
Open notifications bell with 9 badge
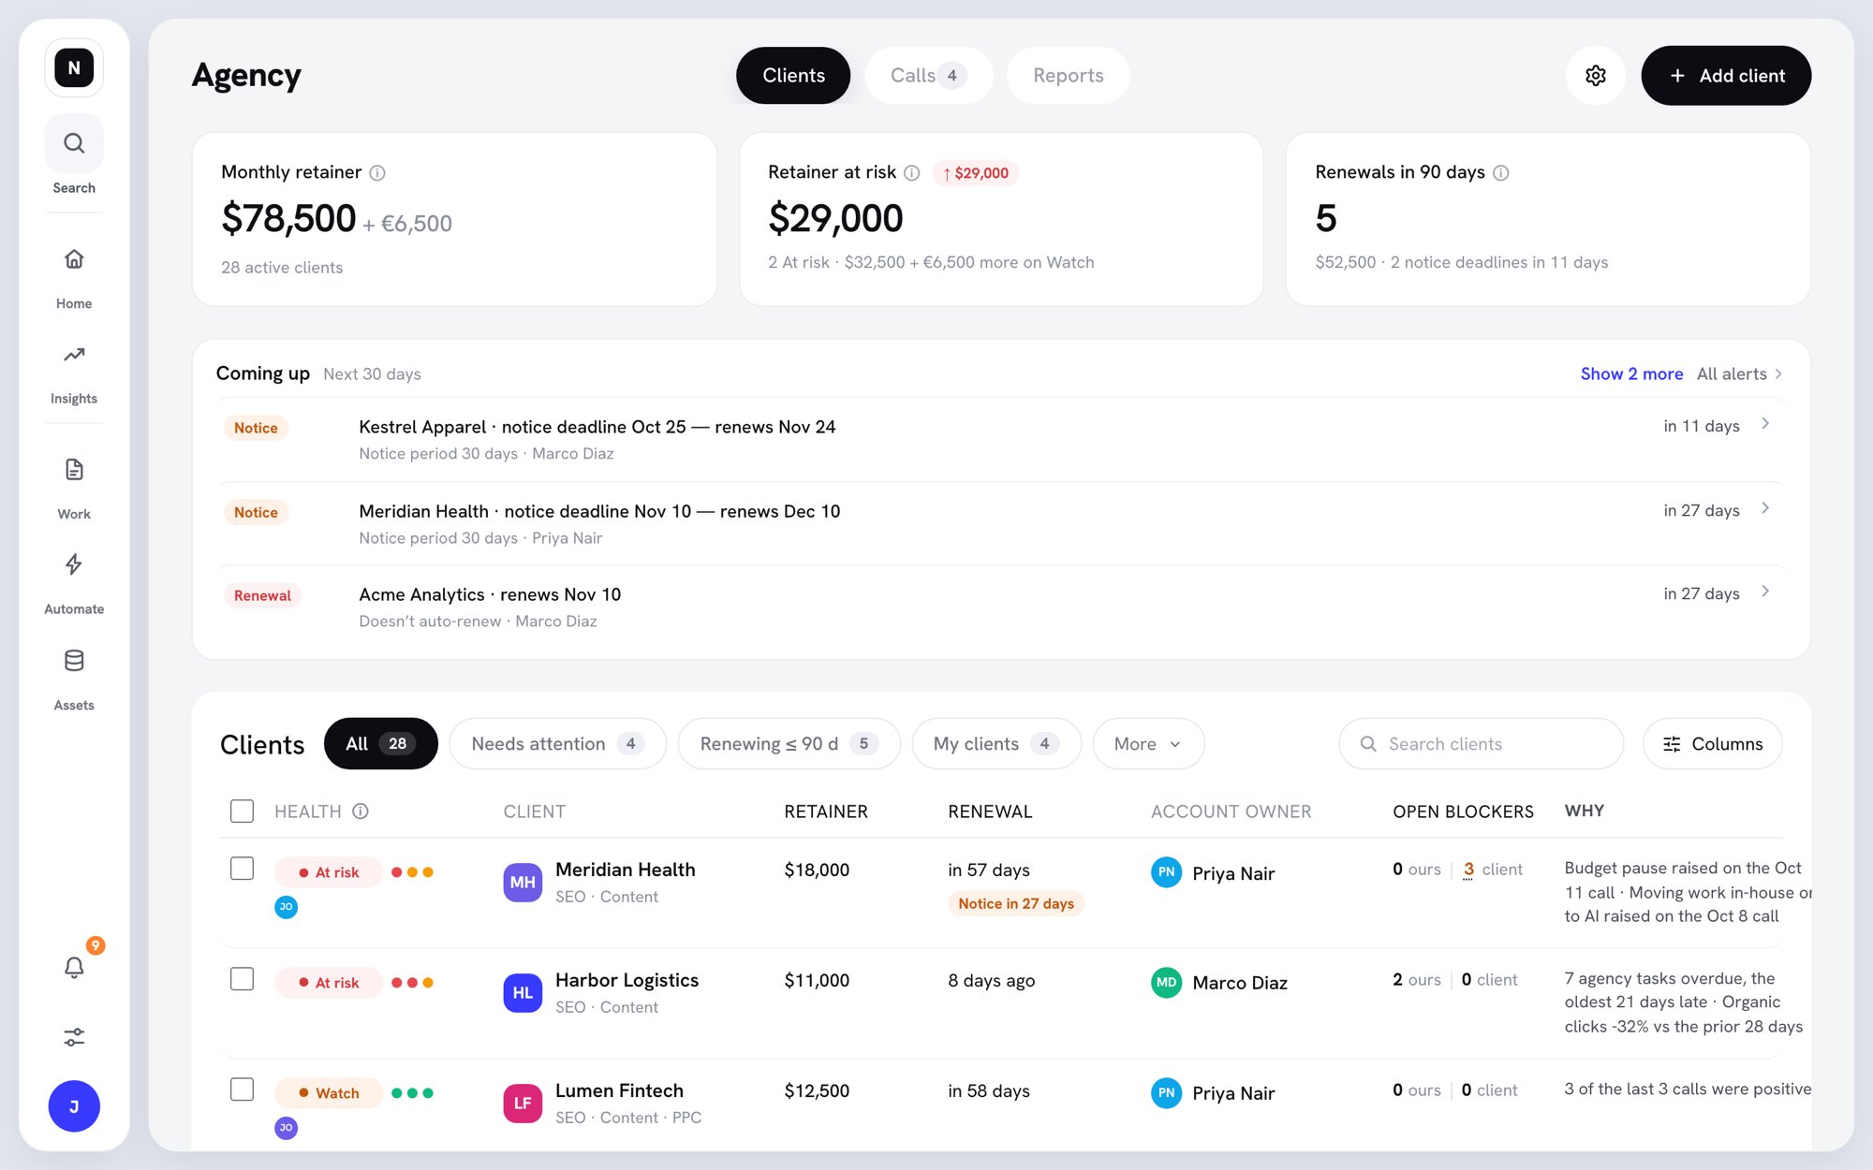pyautogui.click(x=74, y=967)
